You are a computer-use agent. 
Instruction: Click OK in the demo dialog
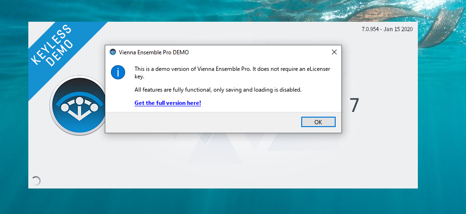318,122
